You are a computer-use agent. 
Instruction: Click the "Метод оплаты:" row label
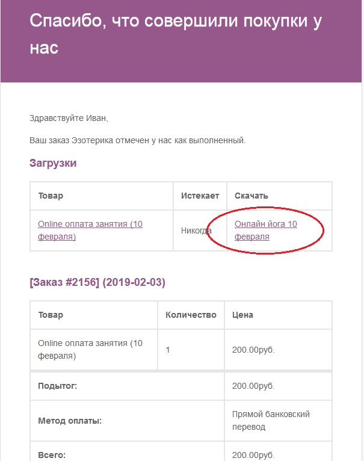69,421
